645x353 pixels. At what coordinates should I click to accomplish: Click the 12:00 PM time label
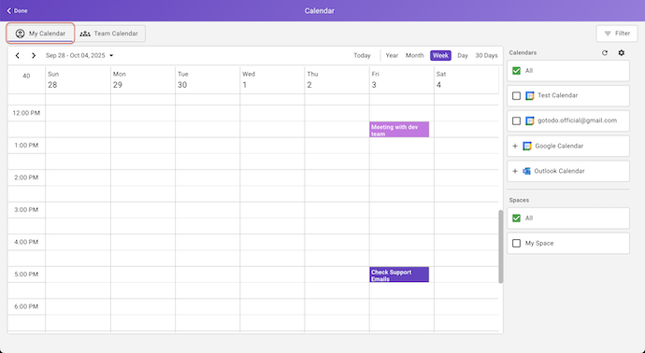click(26, 113)
